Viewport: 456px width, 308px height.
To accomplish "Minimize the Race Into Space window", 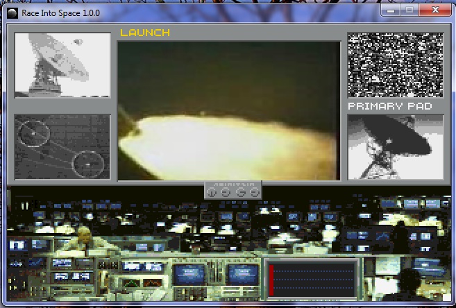I will [391, 10].
